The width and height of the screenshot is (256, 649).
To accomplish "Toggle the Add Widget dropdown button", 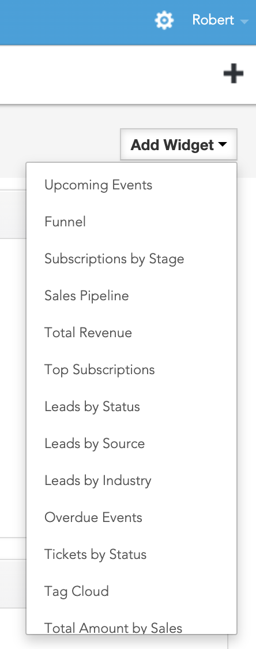I will coord(179,144).
